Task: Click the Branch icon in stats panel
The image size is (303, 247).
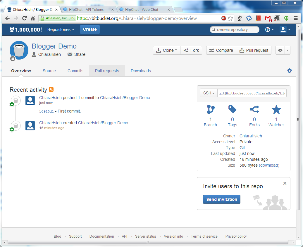Action: point(211,109)
